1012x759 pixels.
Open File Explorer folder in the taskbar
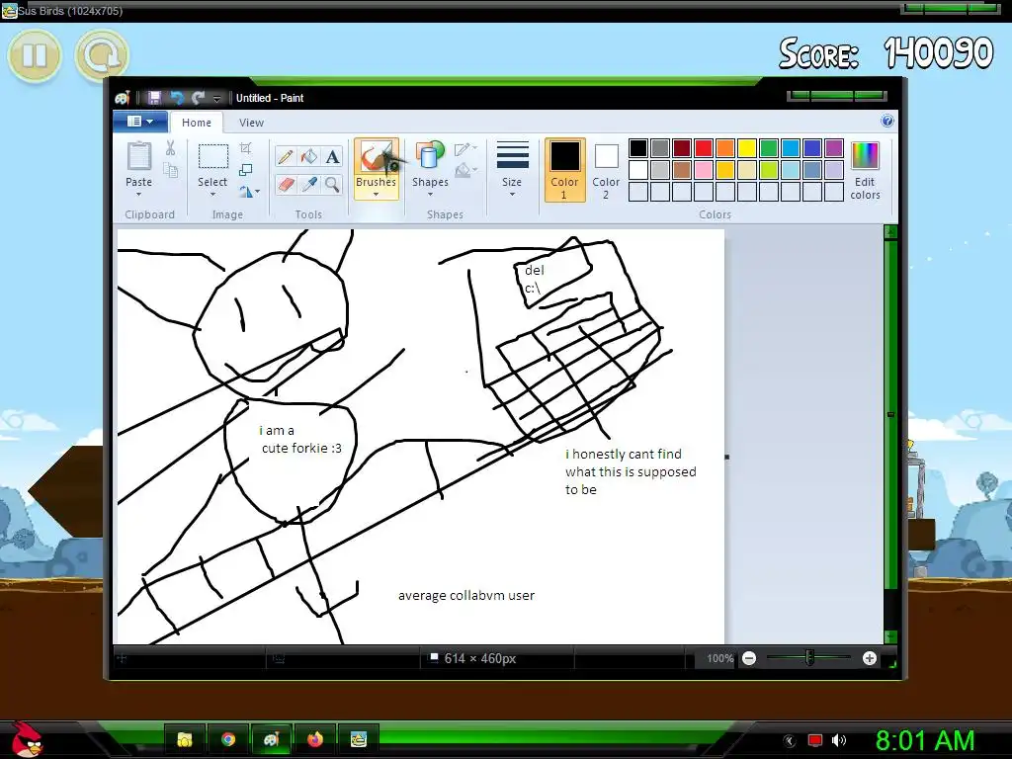tap(185, 739)
